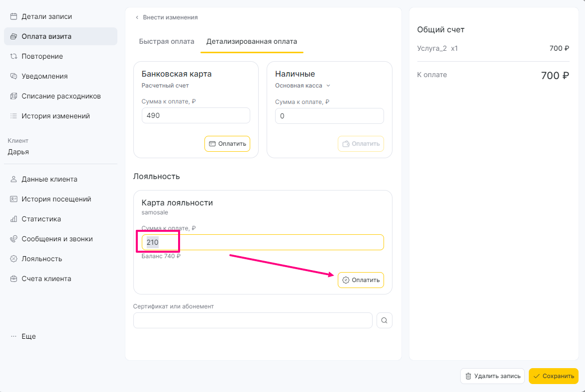
Task: Click the repeat arrows icon beside Повторение
Action: tap(14, 56)
